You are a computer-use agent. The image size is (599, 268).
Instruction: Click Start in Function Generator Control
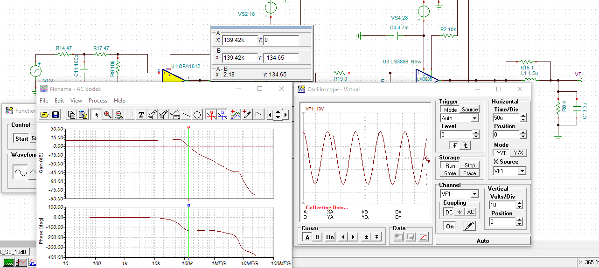tap(21, 138)
